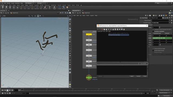Select the L-System shelf tool
Image resolution: width=173 pixels, height=97 pixels.
(x=59, y=8)
